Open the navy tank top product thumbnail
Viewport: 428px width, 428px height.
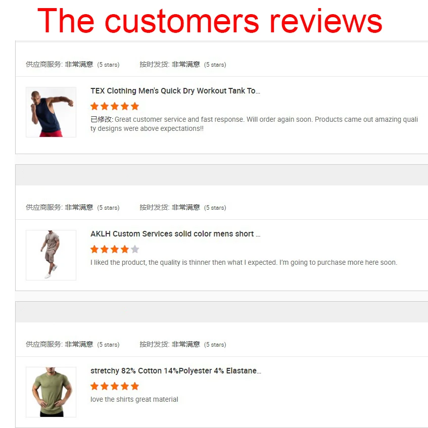51,112
